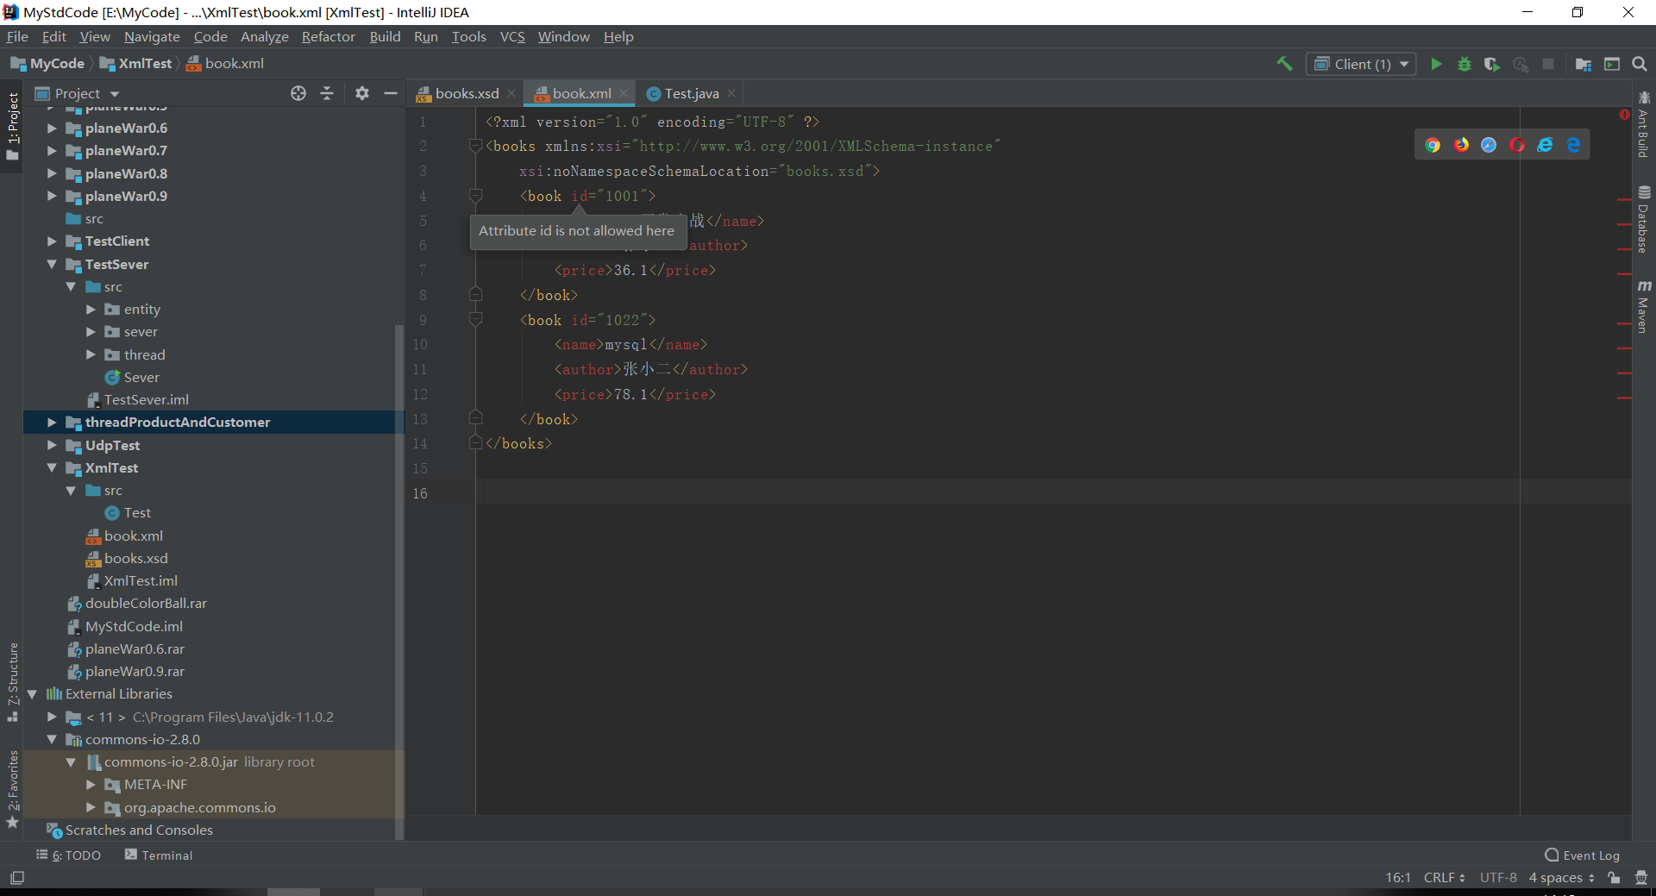Open book.xml in Opera browser icon
The height and width of the screenshot is (896, 1656).
(1517, 145)
